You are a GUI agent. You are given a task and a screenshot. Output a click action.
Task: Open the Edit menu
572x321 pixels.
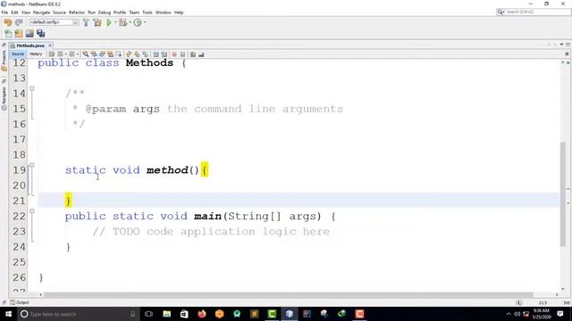pos(14,12)
